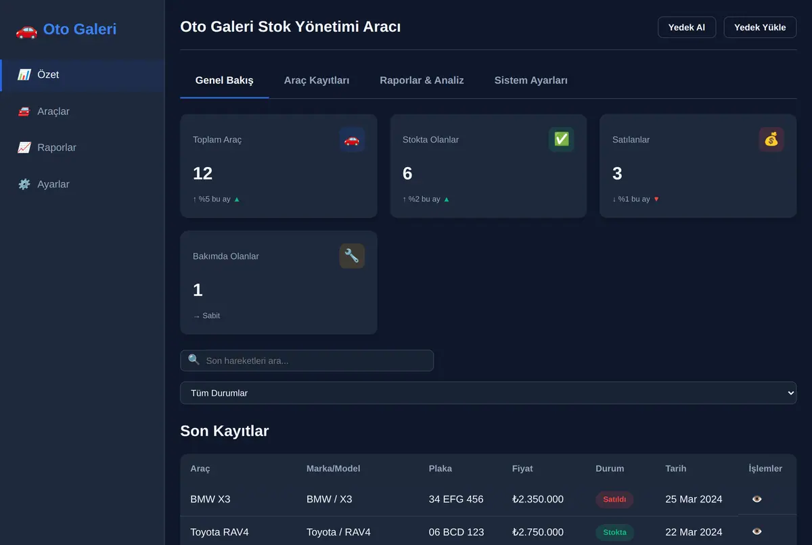
Task: Click the Marka/Model column header
Action: point(334,468)
